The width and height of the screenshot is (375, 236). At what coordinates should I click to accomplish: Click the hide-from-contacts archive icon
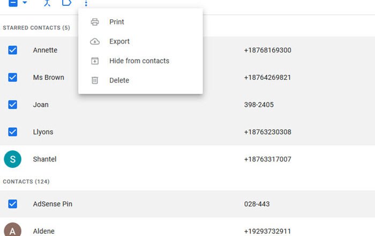(95, 61)
